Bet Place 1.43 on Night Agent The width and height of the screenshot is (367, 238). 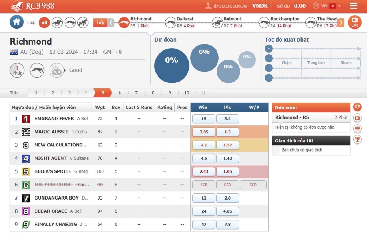pos(228,159)
